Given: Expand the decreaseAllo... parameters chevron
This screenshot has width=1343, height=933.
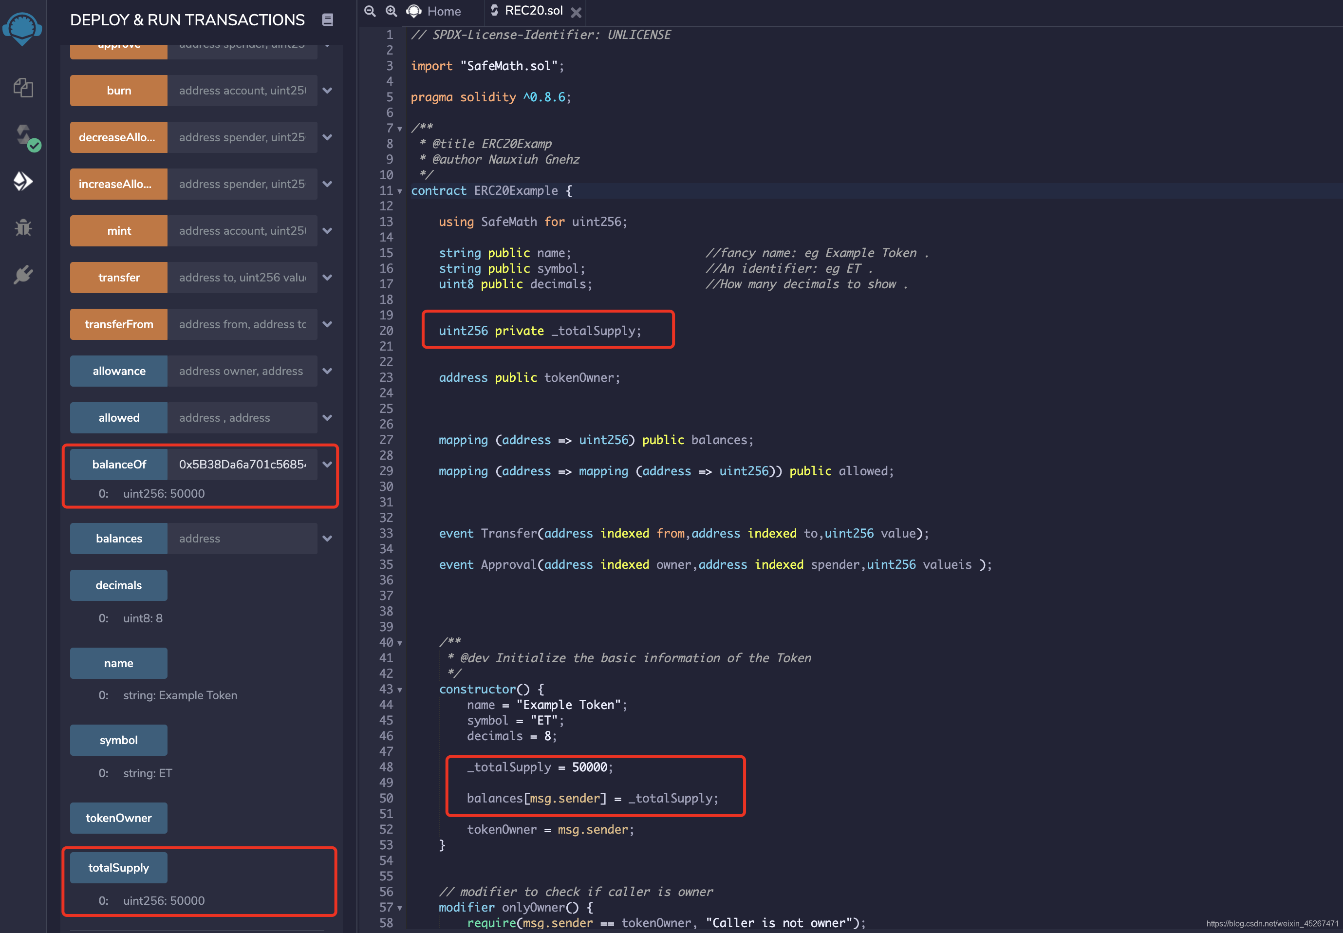Looking at the screenshot, I should point(328,137).
